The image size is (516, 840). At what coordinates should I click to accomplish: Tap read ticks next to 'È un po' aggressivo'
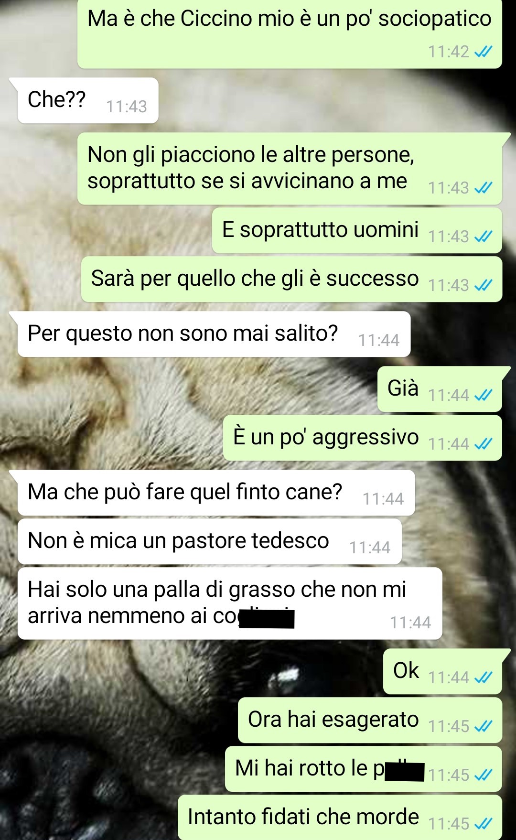coord(483,443)
